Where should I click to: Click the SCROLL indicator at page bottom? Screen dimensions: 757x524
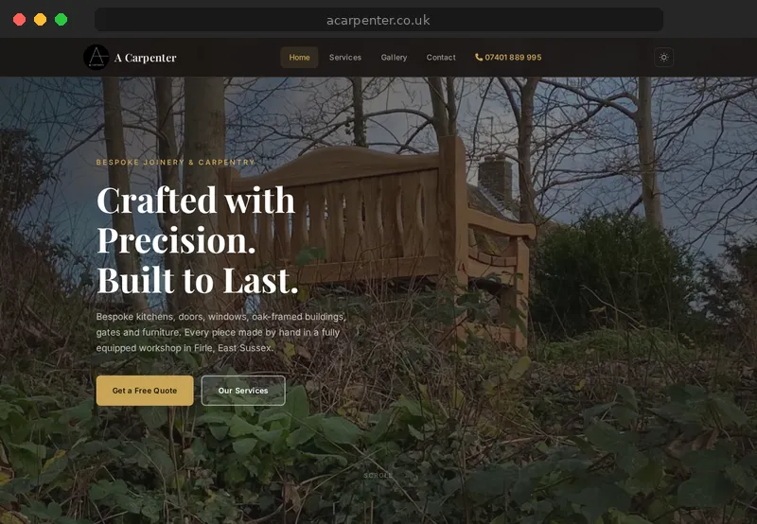378,475
